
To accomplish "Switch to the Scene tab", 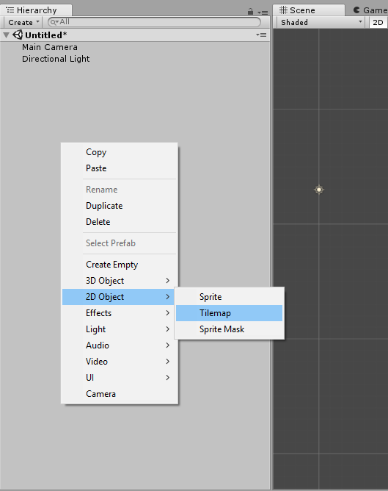I will click(308, 10).
